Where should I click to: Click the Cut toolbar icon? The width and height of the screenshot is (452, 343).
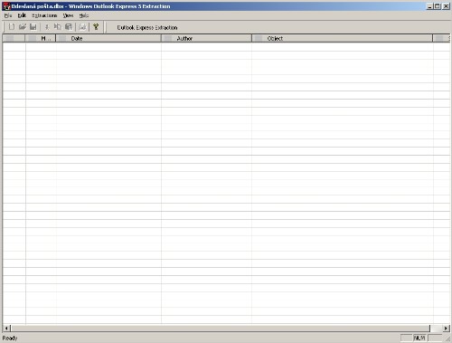pyautogui.click(x=47, y=27)
